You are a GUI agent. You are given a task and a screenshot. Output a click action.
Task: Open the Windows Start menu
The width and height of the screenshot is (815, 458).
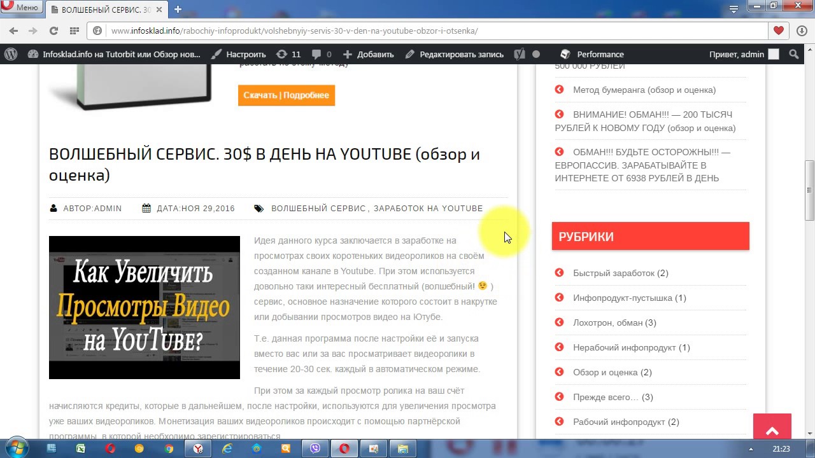point(17,448)
